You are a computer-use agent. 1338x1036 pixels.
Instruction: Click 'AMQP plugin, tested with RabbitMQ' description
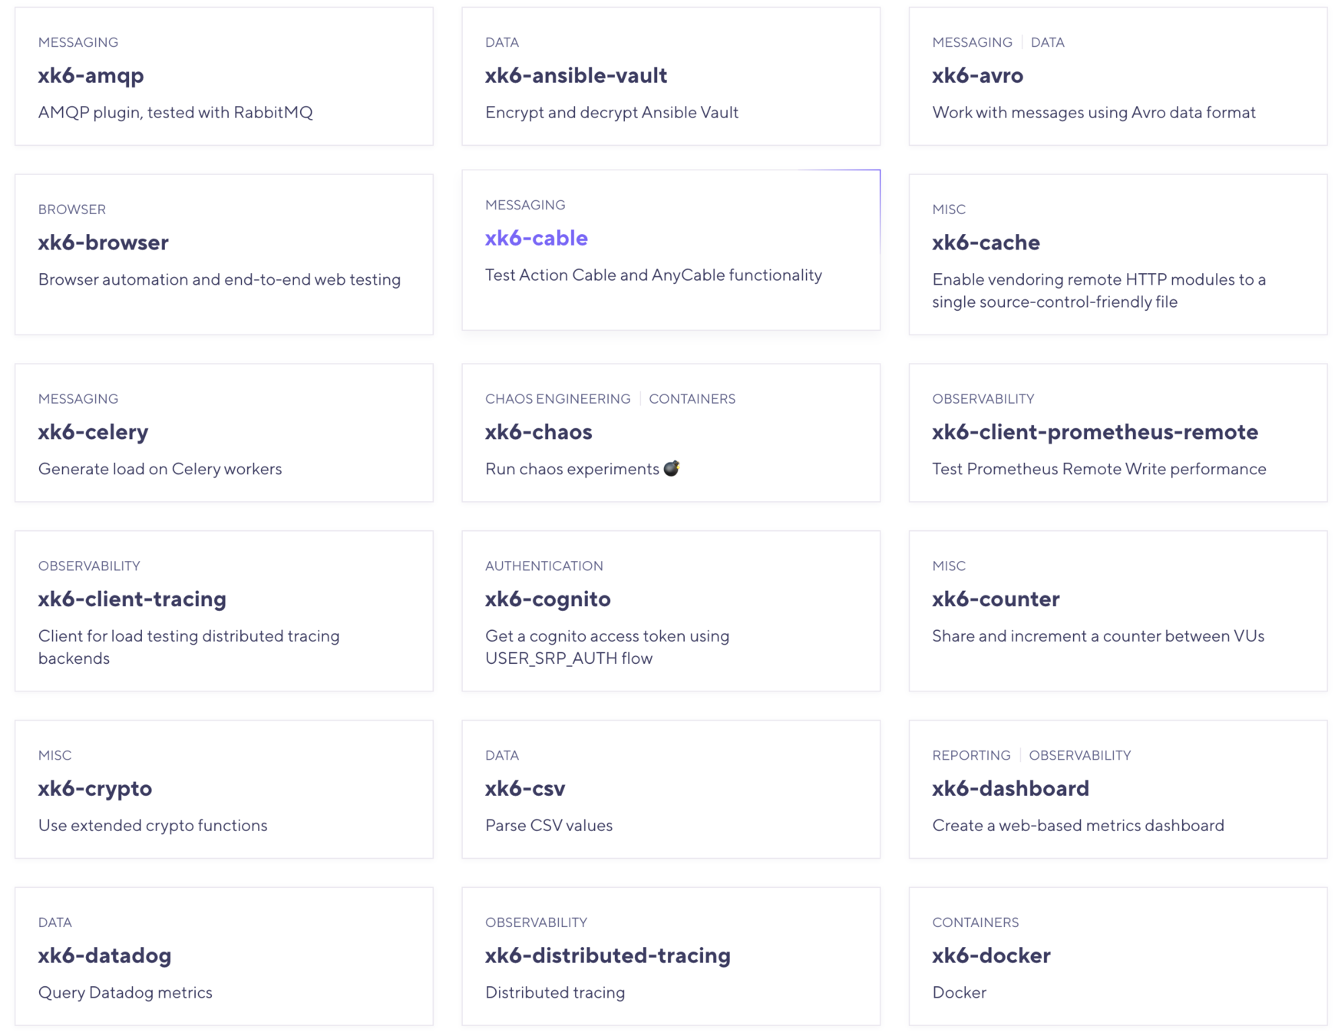coord(175,113)
